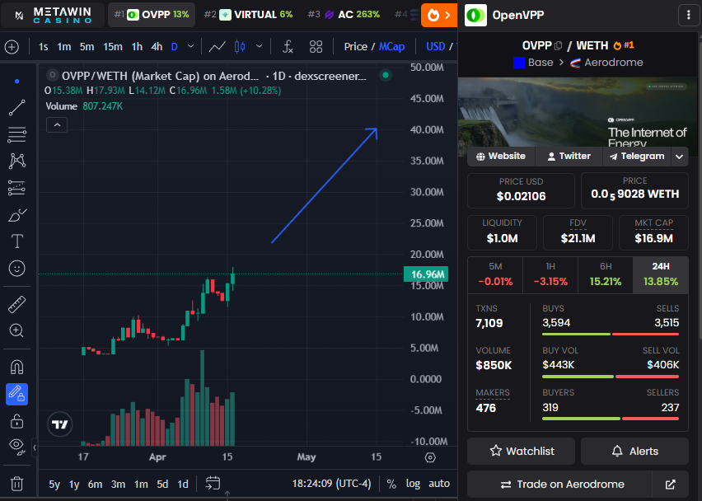The image size is (702, 501).
Task: Collapse the chart legend arrow
Action: tap(57, 125)
